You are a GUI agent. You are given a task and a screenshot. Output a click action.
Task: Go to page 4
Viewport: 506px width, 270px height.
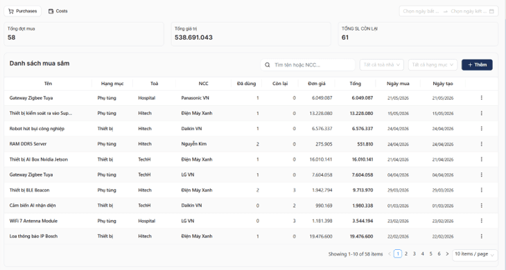pos(422,254)
